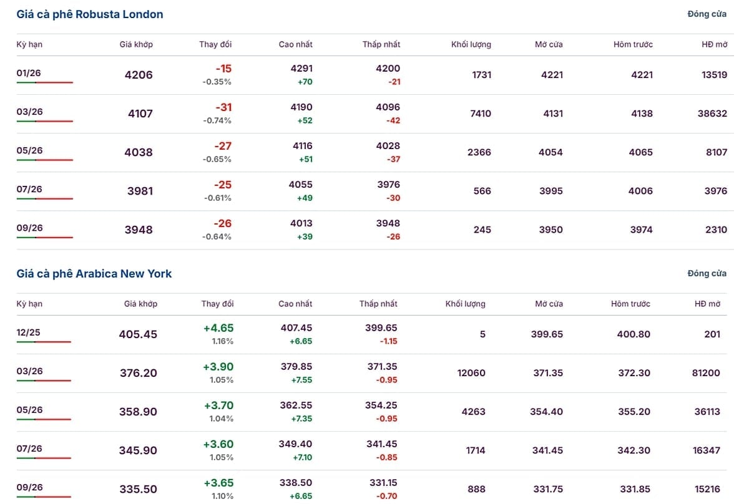Sort Robusta table by "Giá khớp" header
The height and width of the screenshot is (504, 749).
pos(136,44)
